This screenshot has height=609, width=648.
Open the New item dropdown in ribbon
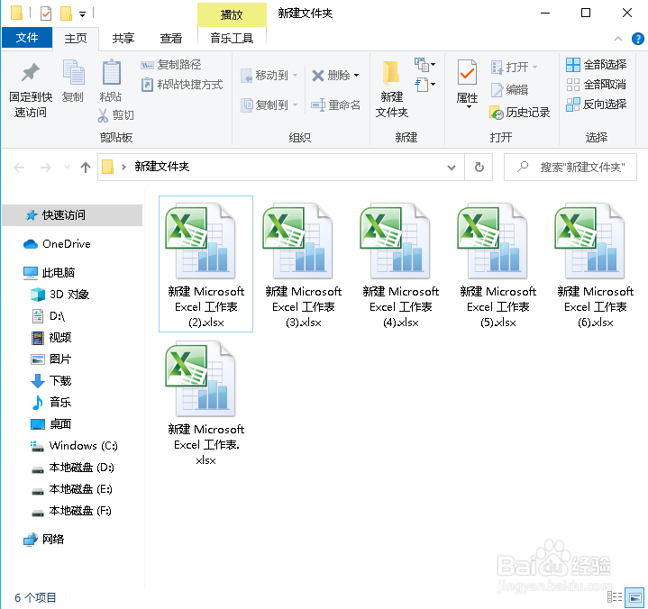[x=425, y=65]
